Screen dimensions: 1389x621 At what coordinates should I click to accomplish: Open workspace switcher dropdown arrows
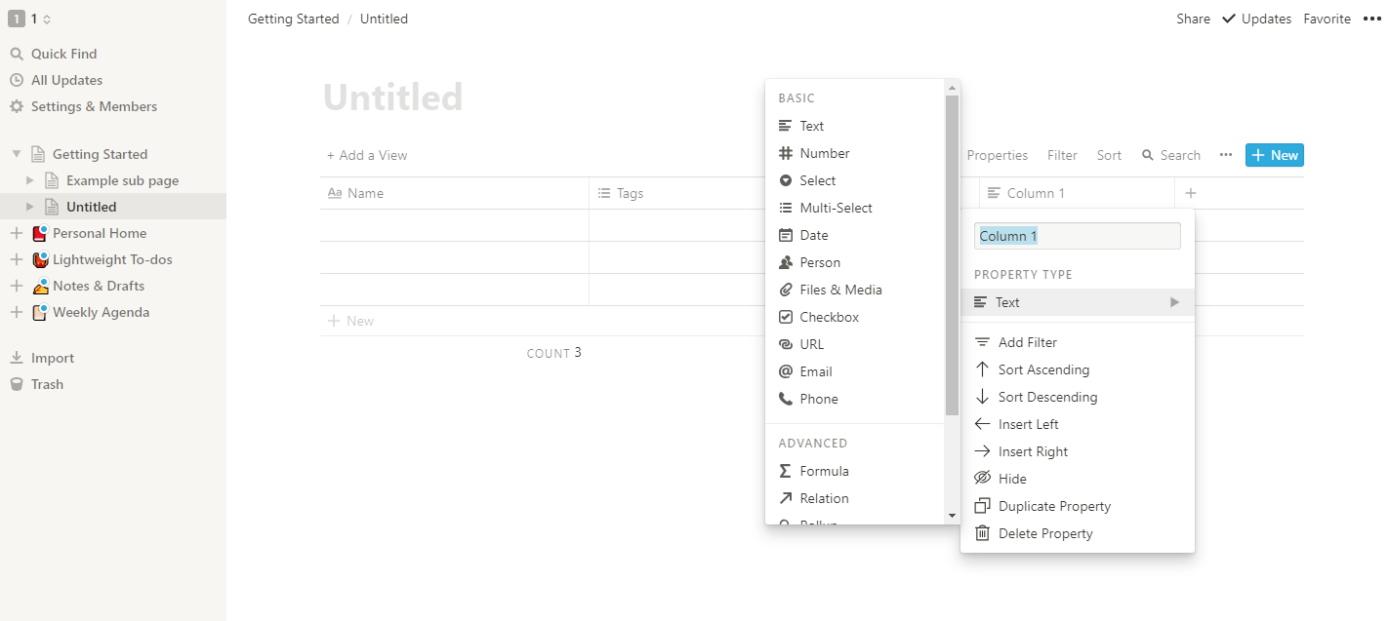pos(47,19)
